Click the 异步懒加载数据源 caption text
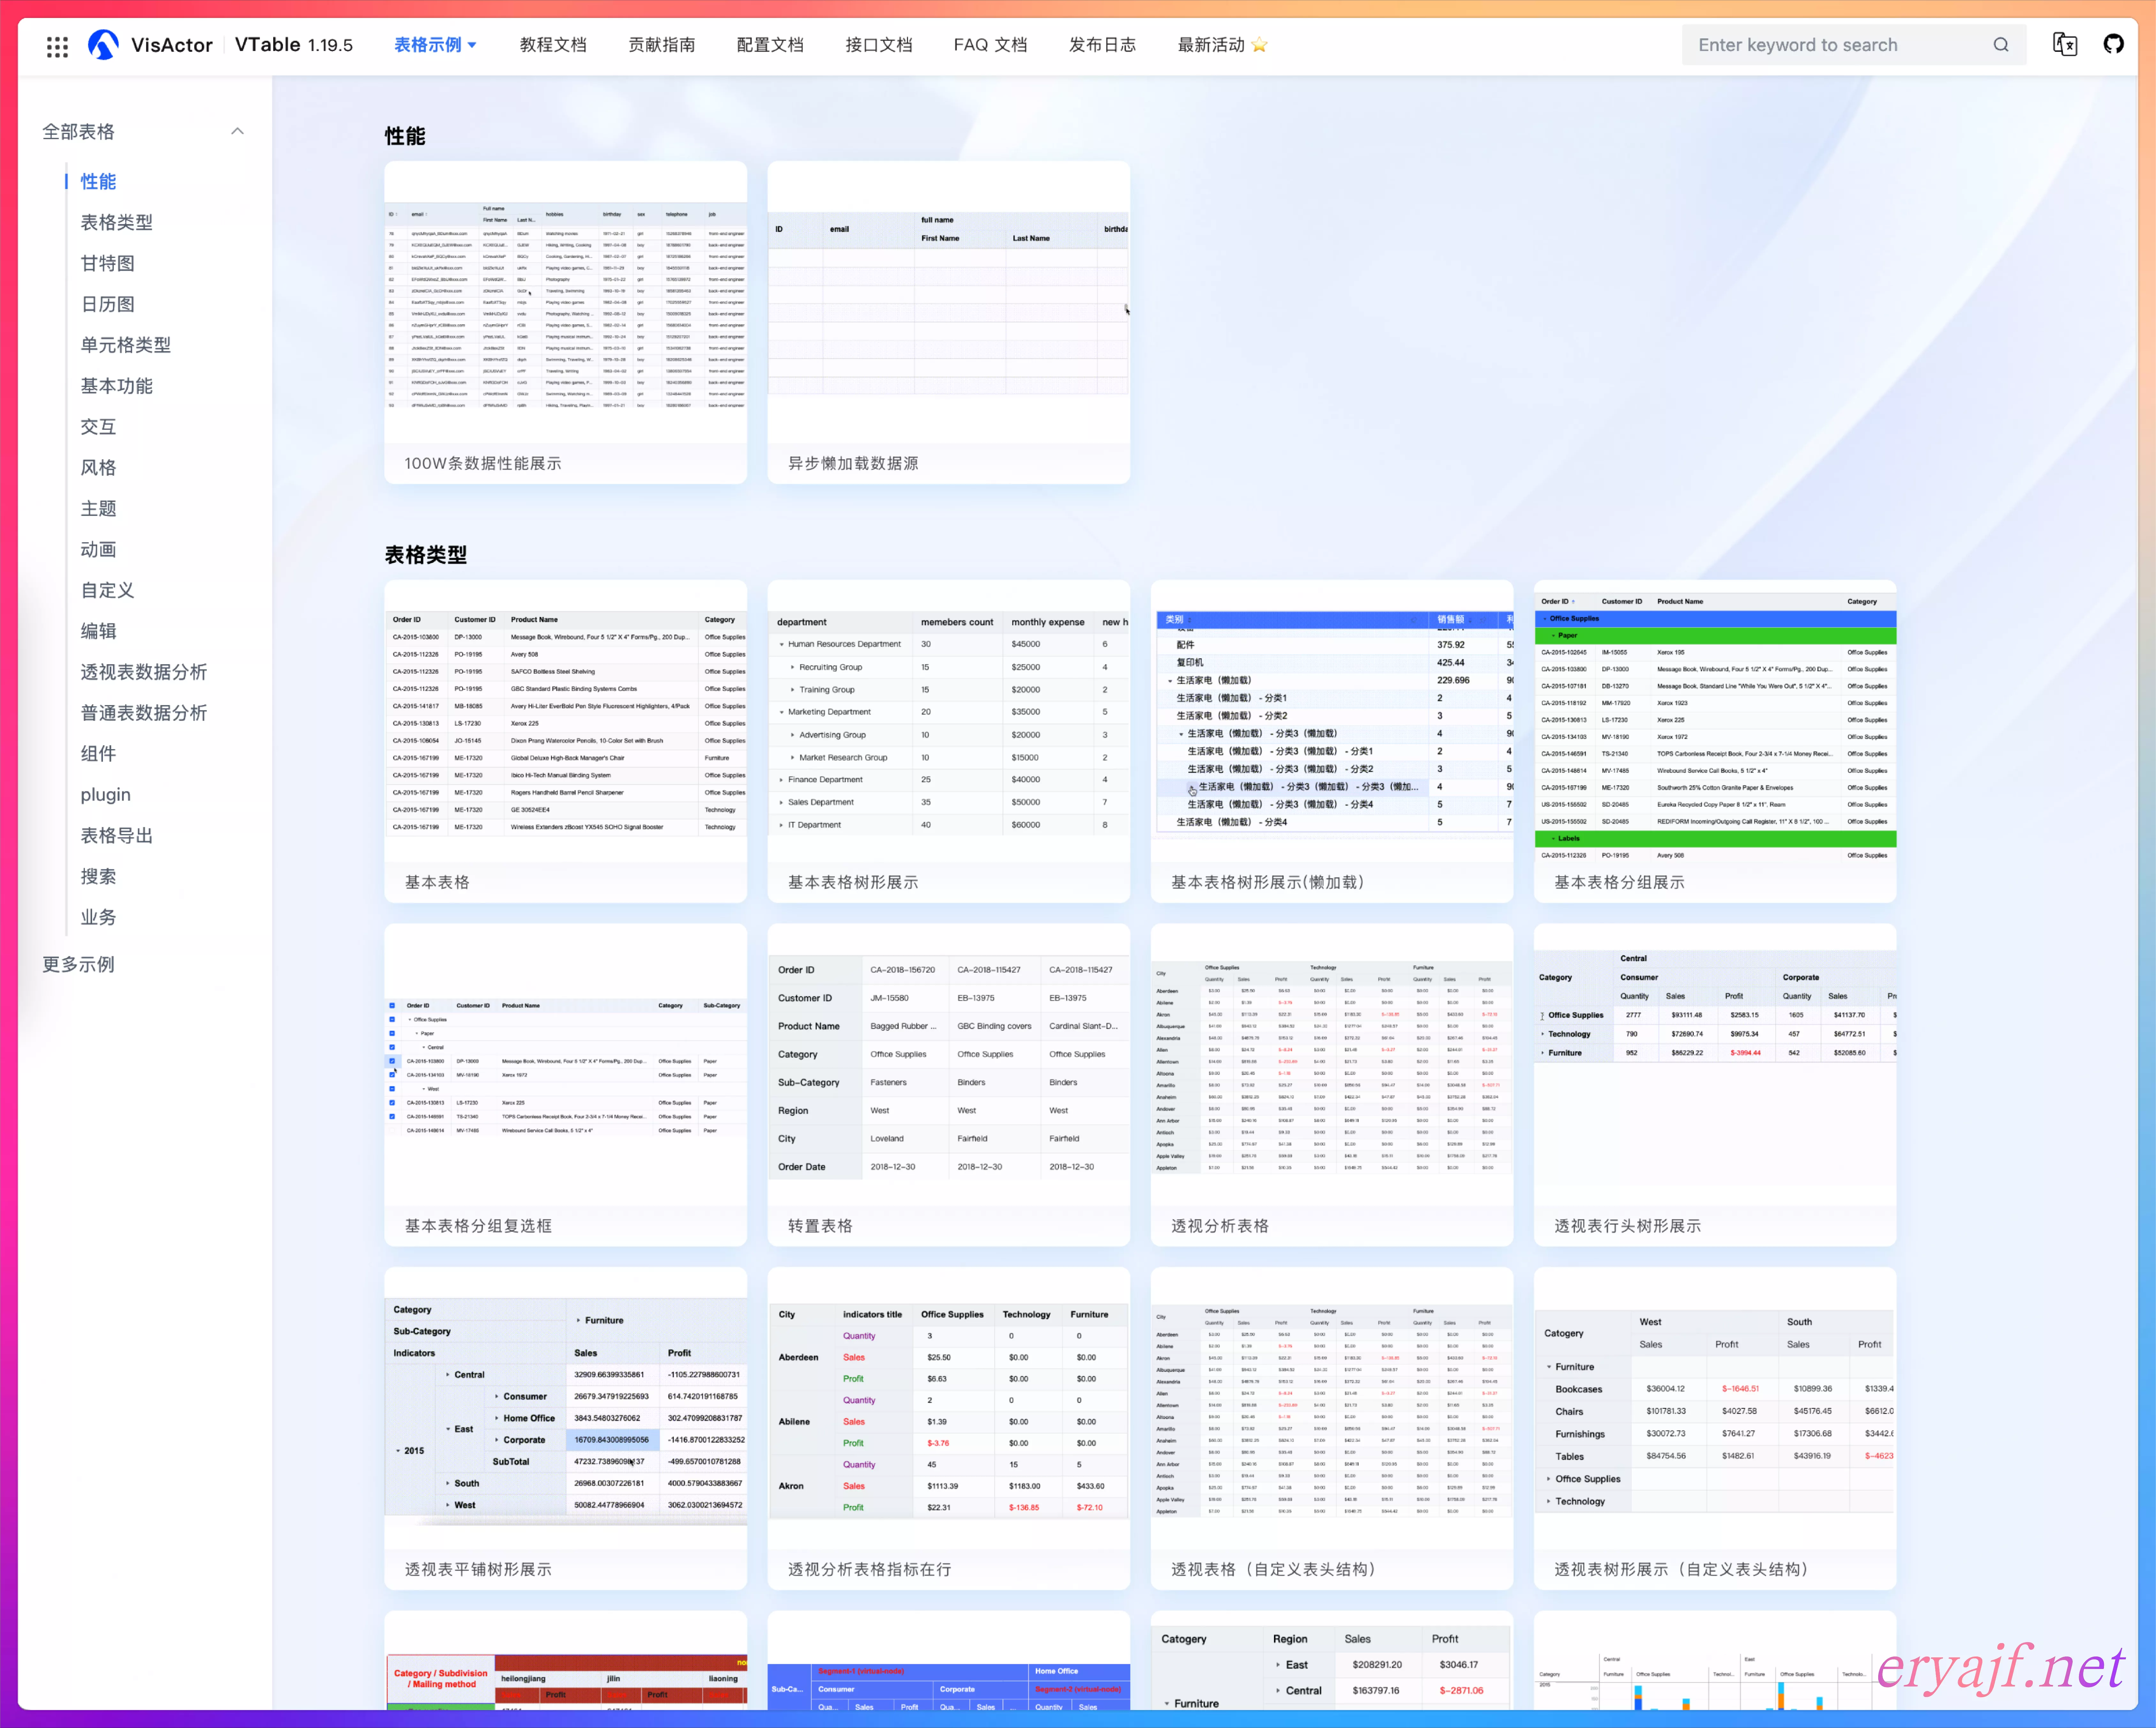The height and width of the screenshot is (1728, 2156). coord(853,464)
